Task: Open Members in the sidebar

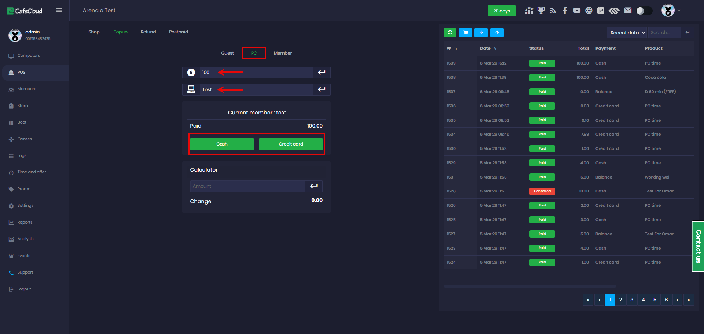Action: [27, 89]
